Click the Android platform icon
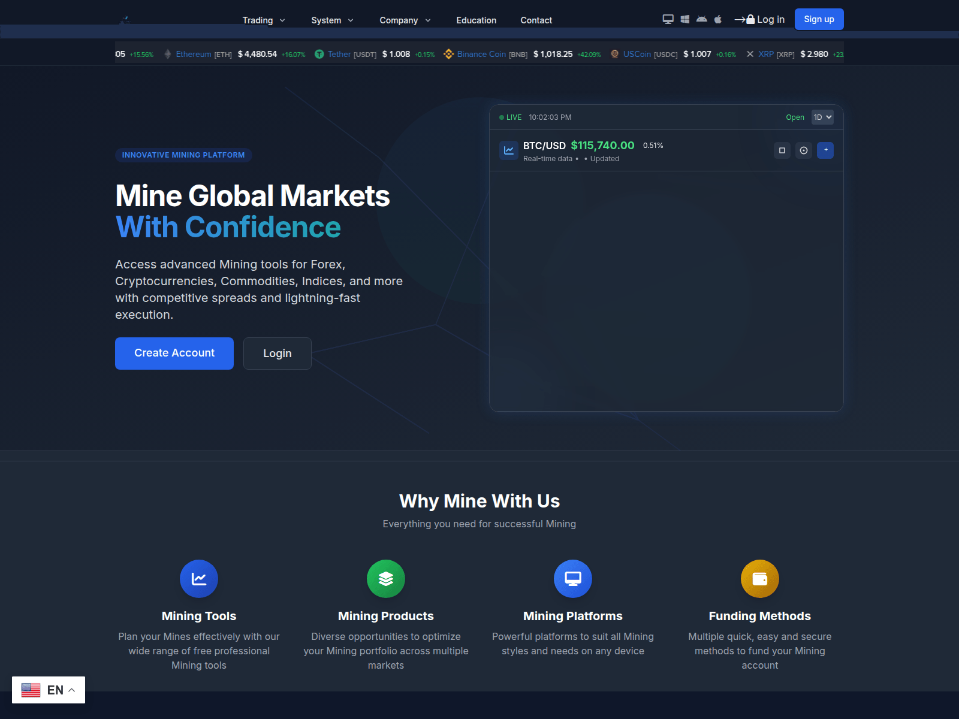 pyautogui.click(x=701, y=19)
